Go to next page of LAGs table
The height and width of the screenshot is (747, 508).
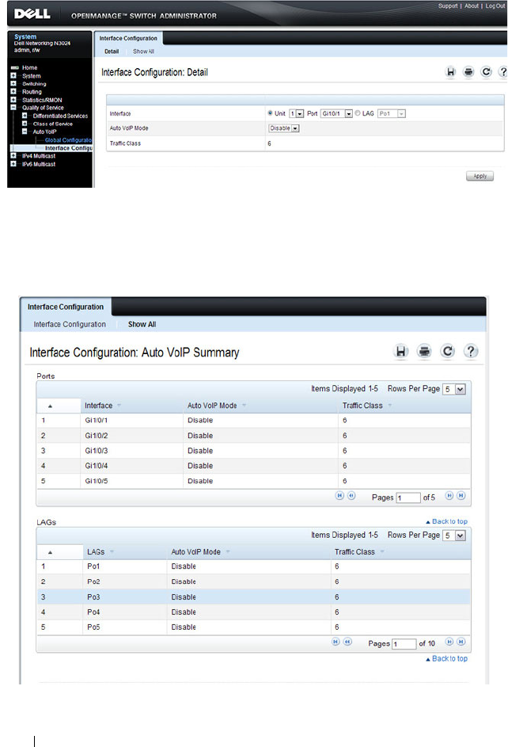point(449,642)
